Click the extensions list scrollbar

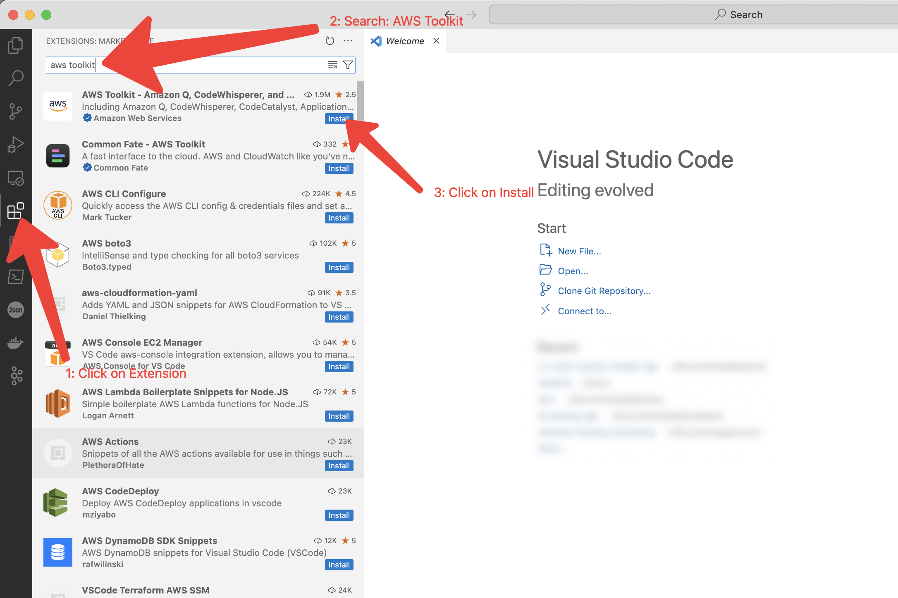pyautogui.click(x=360, y=100)
